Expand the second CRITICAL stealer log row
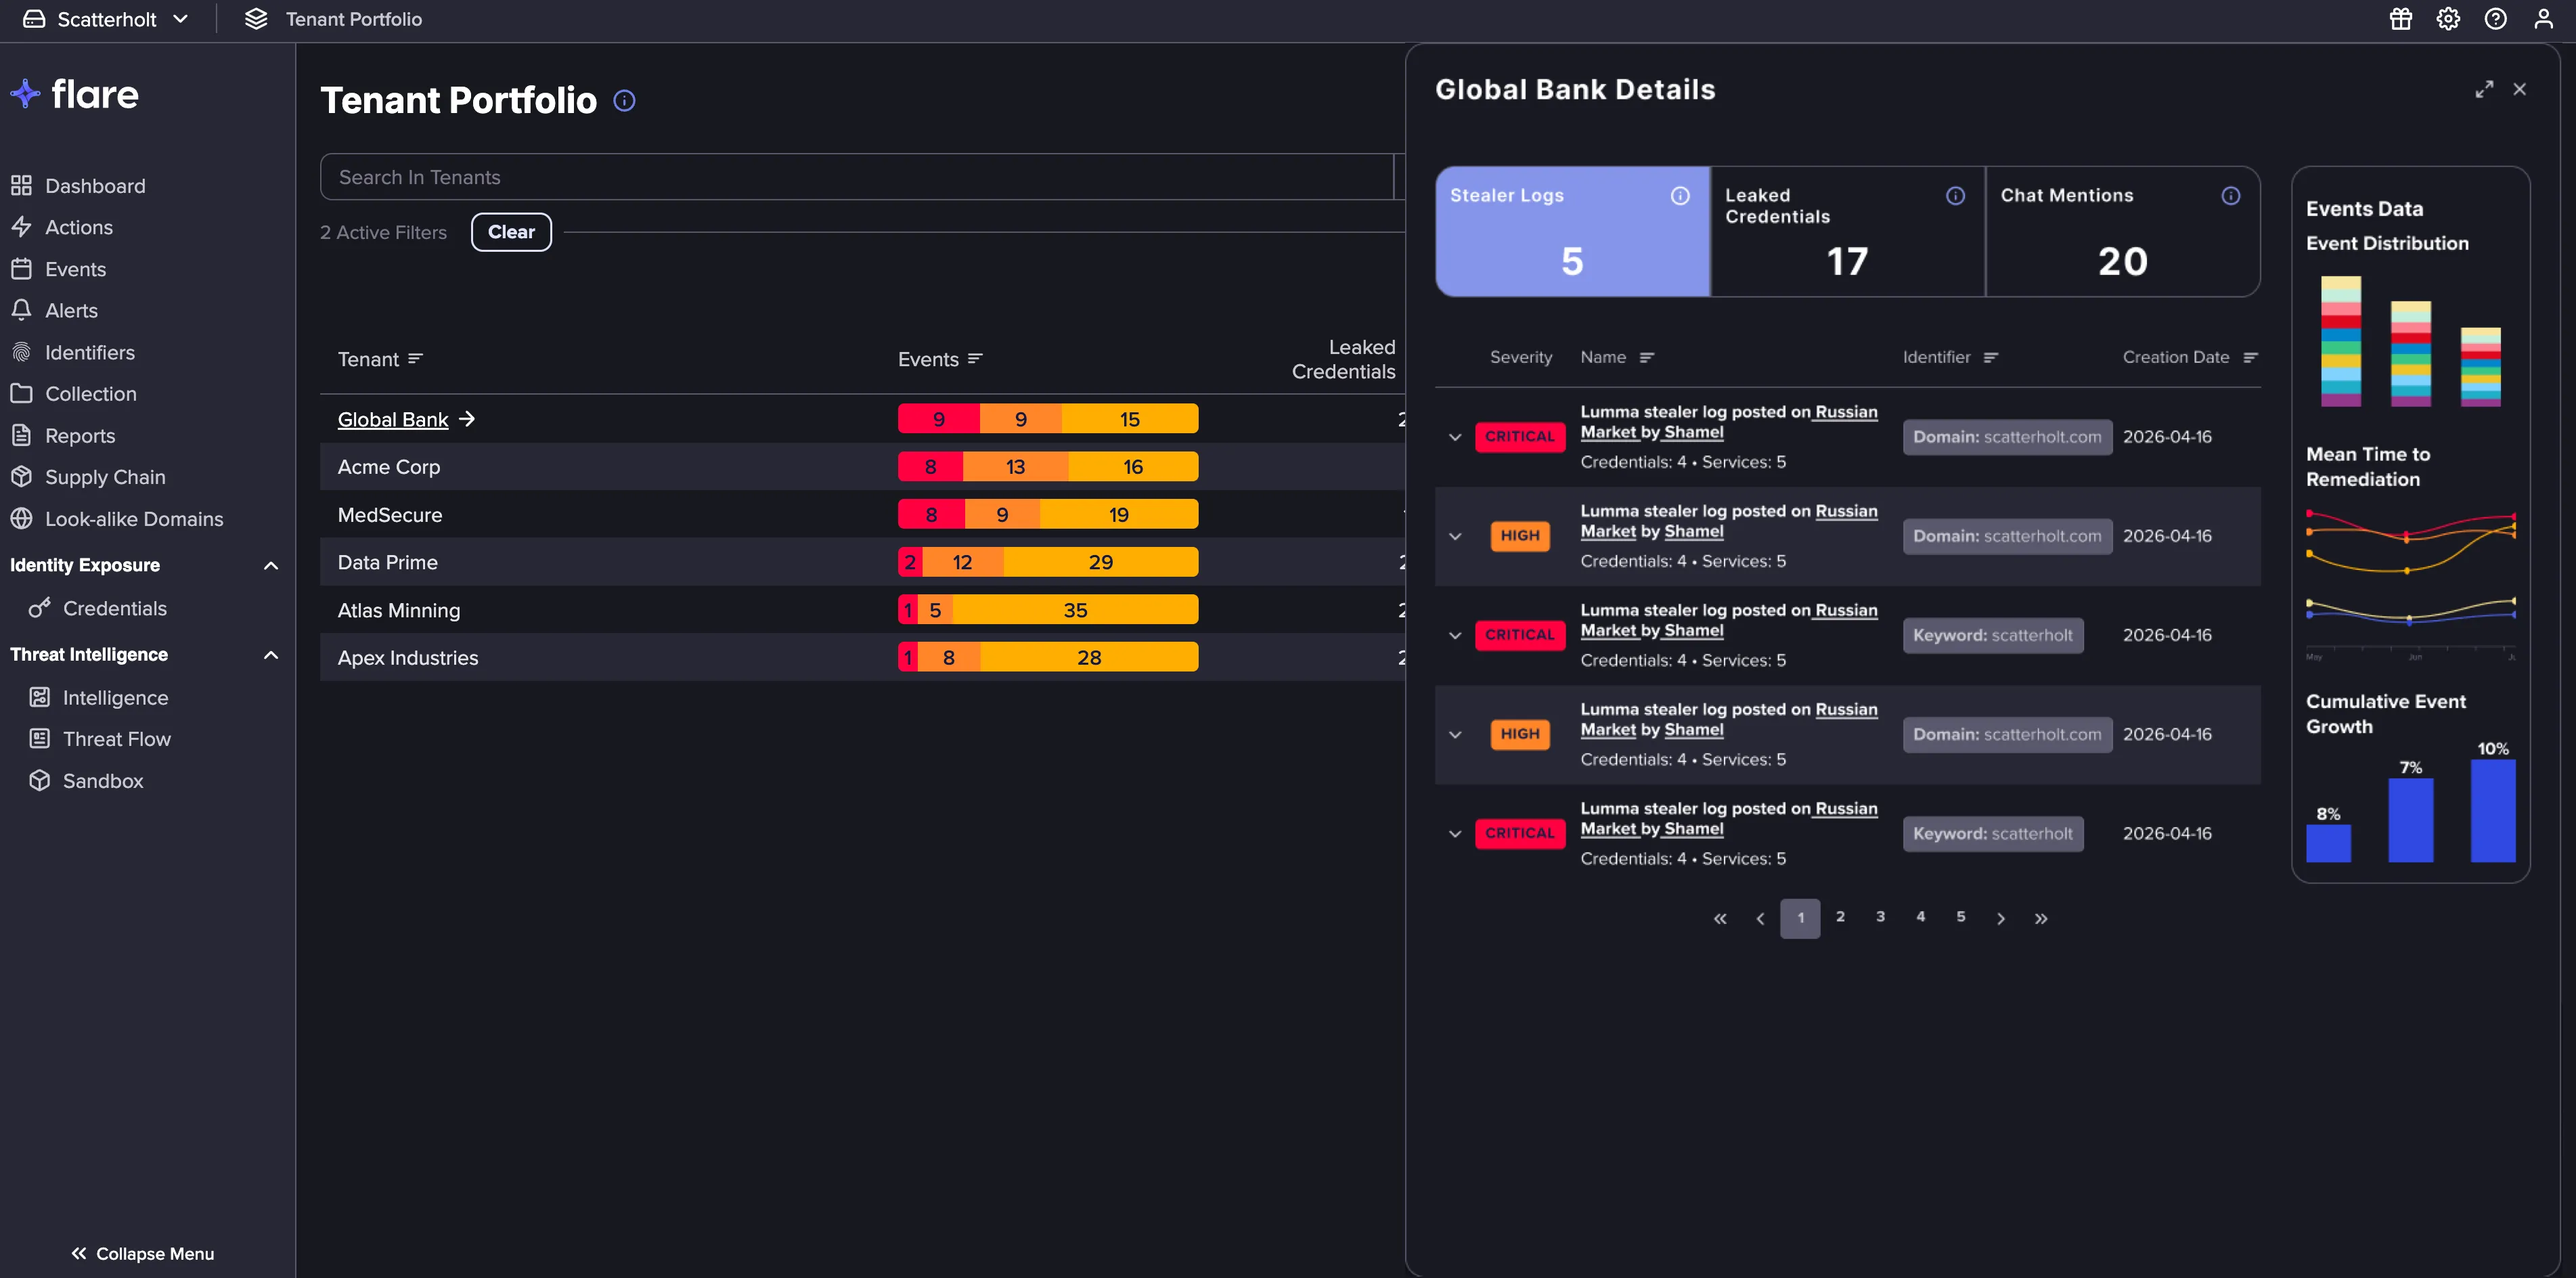The height and width of the screenshot is (1278, 2576). click(1455, 635)
